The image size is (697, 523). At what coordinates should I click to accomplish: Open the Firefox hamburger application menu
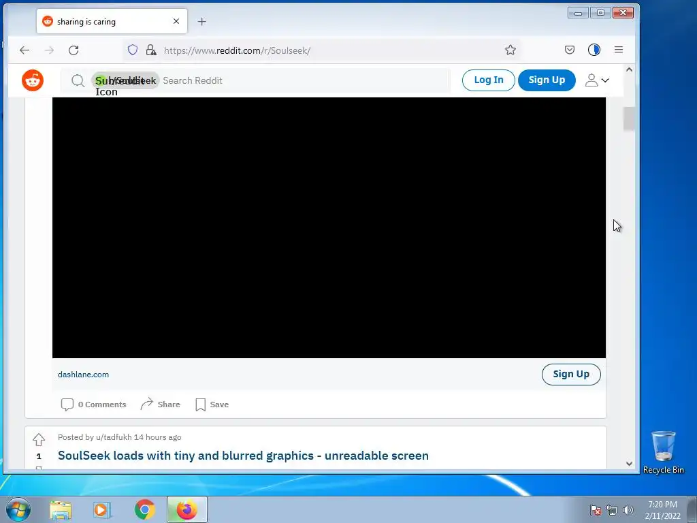(618, 50)
